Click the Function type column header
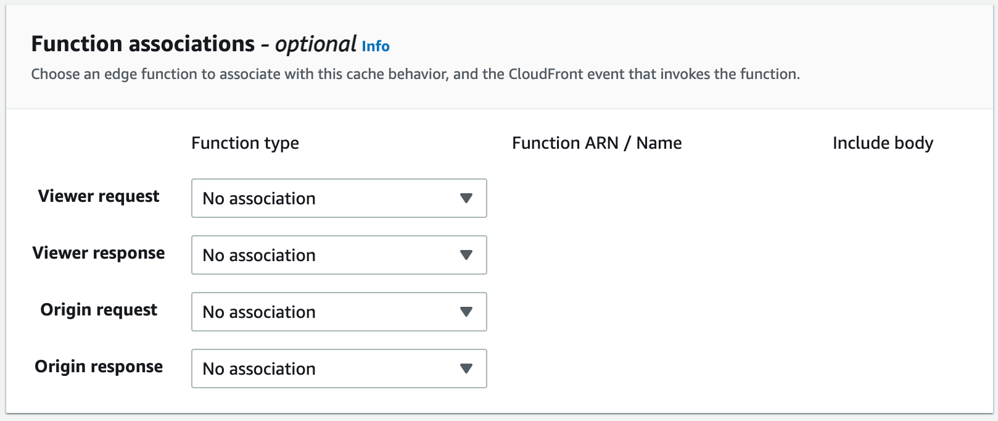 click(245, 143)
